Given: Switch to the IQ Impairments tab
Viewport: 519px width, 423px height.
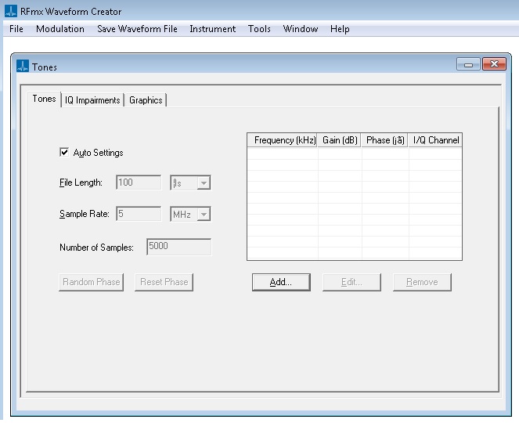Looking at the screenshot, I should [92, 100].
